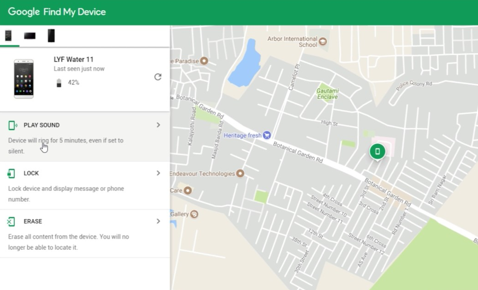This screenshot has width=478, height=290.
Task: Click the Sri Ram Nagar label
Action: 437,189
